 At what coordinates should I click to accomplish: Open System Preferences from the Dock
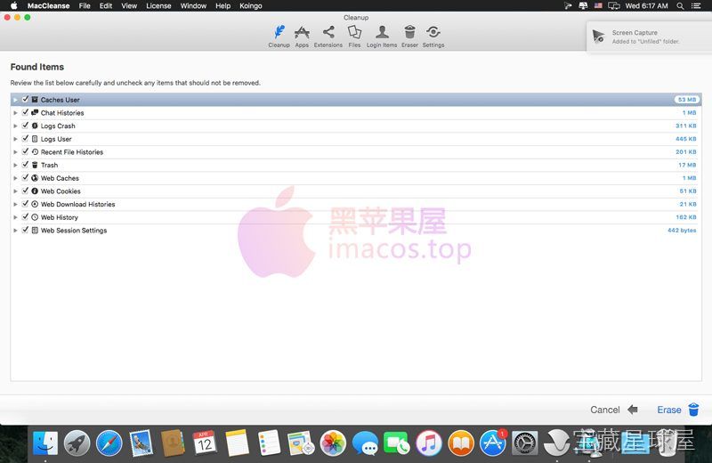pyautogui.click(x=525, y=443)
